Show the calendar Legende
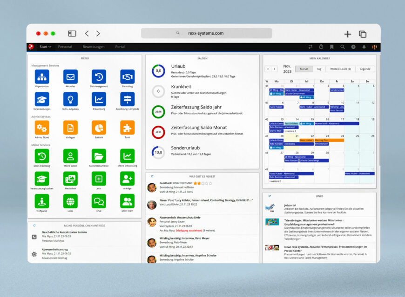The width and height of the screenshot is (405, 297). (x=365, y=69)
